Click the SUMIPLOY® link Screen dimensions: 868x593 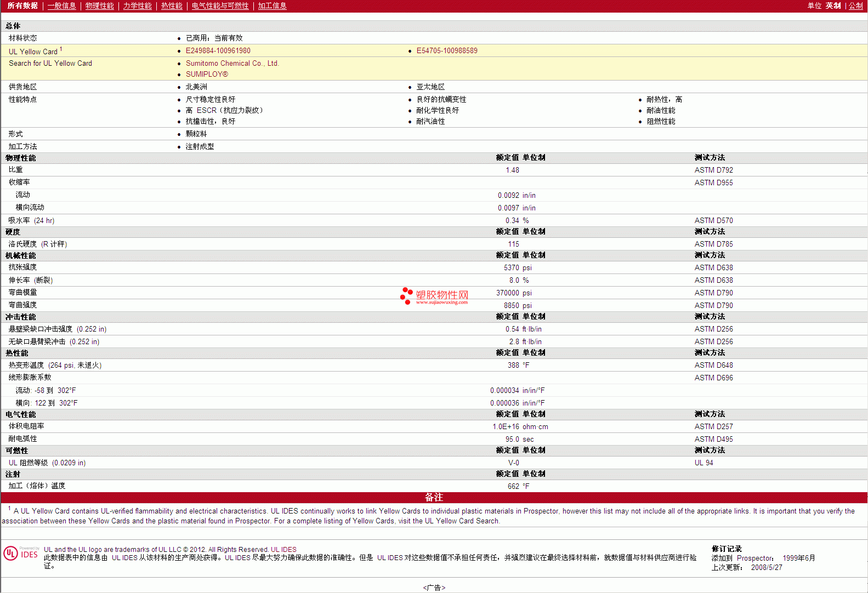[207, 74]
